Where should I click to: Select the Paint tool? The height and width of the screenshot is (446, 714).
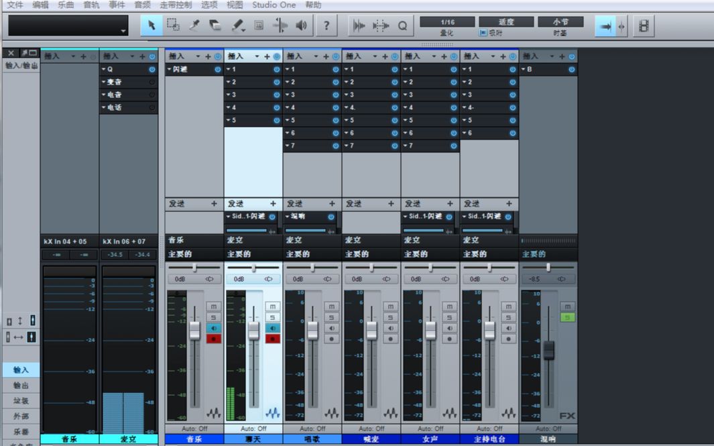point(237,25)
